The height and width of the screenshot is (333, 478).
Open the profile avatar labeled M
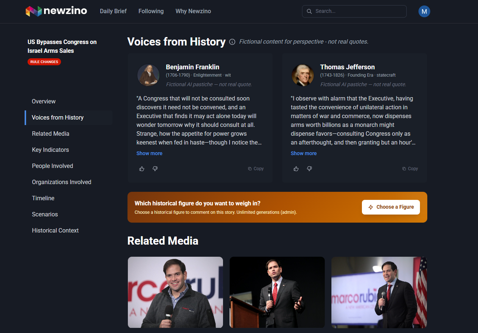[x=424, y=11]
